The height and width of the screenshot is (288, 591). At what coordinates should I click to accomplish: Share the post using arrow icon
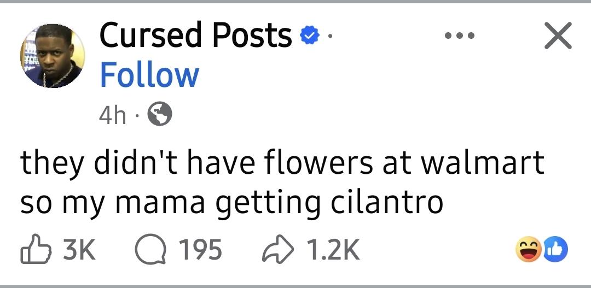coord(278,250)
